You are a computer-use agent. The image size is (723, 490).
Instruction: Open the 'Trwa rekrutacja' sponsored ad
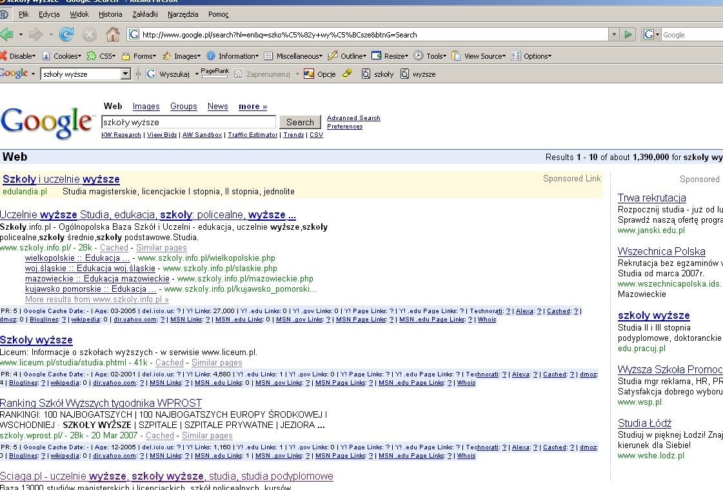[x=652, y=198]
